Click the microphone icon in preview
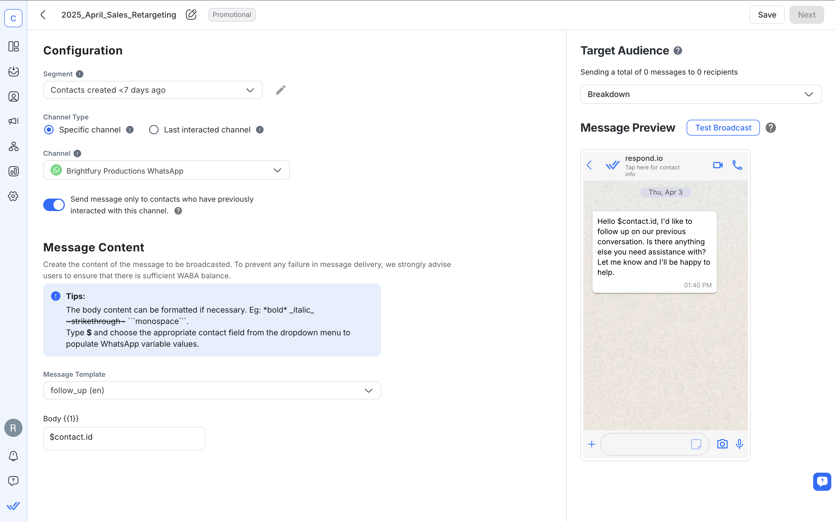Screen dimensions: 835x522 point(739,444)
